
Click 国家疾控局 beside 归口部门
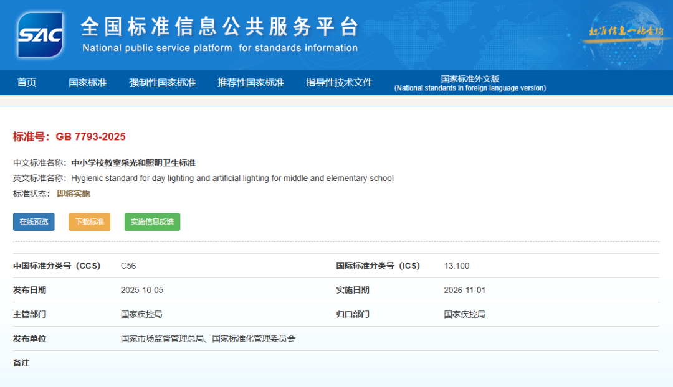click(x=465, y=315)
